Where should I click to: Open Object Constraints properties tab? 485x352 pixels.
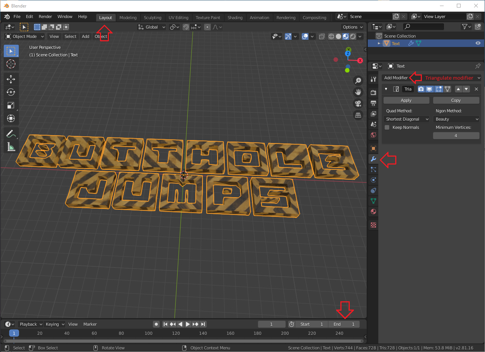[373, 190]
